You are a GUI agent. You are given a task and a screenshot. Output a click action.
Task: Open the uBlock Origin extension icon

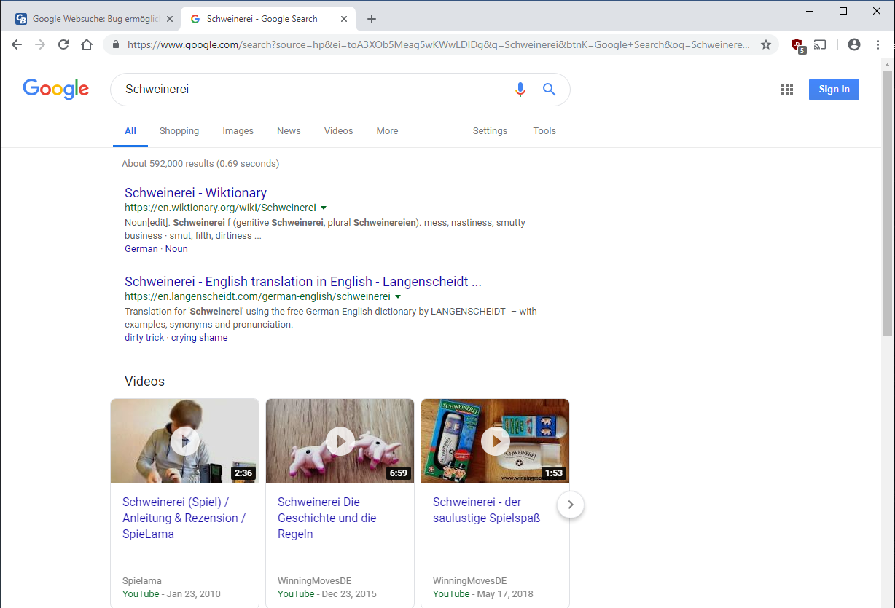click(796, 44)
